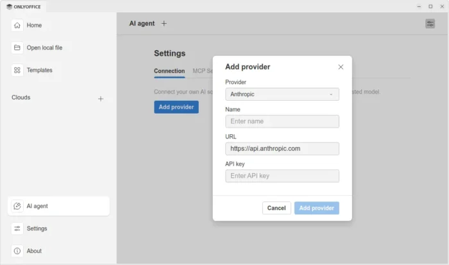The width and height of the screenshot is (449, 265).
Task: Start new AI agent chat with plus icon
Action: pyautogui.click(x=164, y=24)
